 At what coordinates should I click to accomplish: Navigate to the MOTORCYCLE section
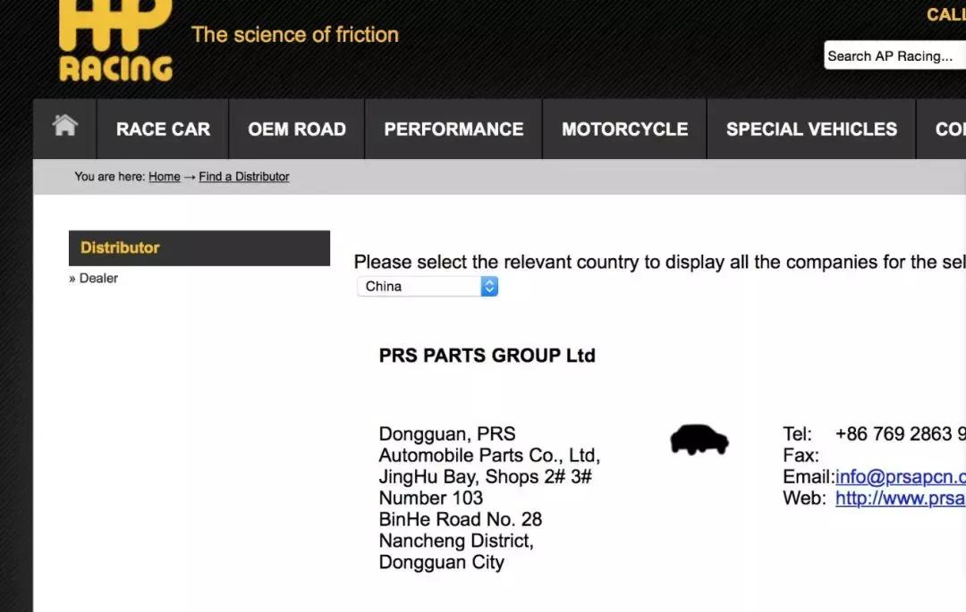click(624, 129)
